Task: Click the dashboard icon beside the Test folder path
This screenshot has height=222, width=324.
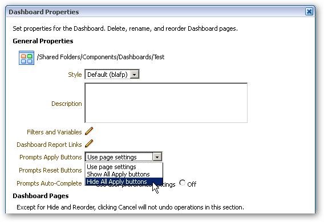Action: pos(26,57)
